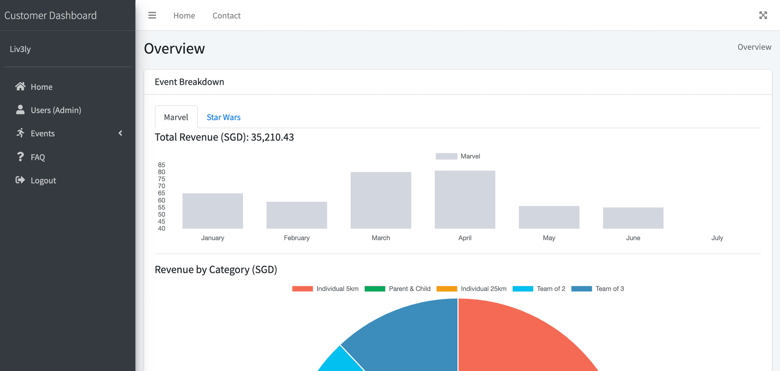
Task: Collapse the Events submenu chevron
Action: point(120,133)
